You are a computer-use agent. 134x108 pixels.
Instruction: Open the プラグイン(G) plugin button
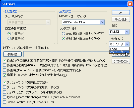121,61
